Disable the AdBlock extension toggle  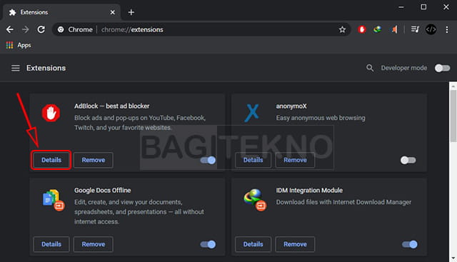pos(208,160)
